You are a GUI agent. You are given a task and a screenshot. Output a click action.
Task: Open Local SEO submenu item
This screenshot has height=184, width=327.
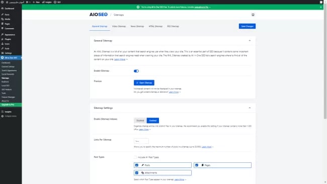[6, 86]
